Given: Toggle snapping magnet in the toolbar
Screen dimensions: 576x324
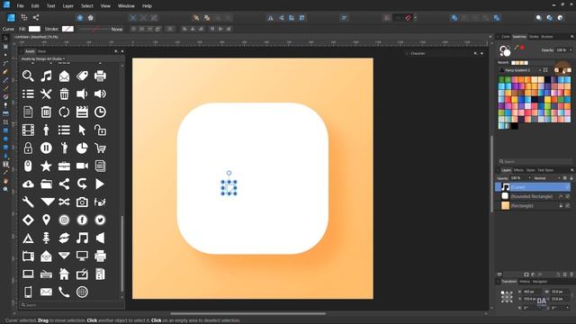Looking at the screenshot, I should pos(408,18).
